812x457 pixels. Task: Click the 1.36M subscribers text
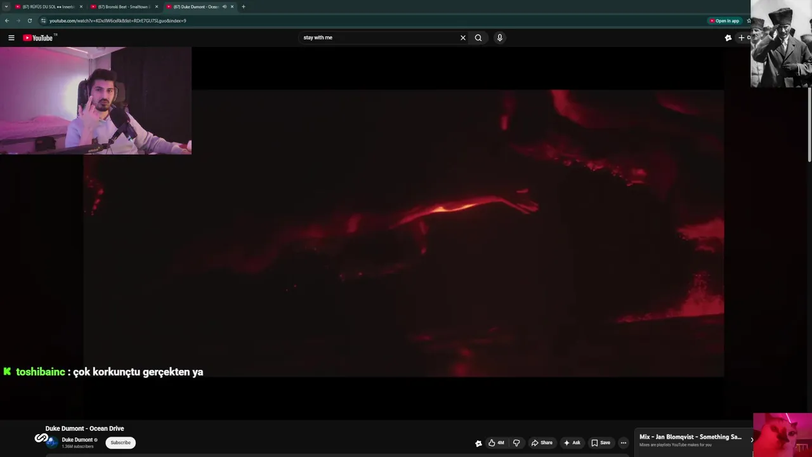[77, 446]
